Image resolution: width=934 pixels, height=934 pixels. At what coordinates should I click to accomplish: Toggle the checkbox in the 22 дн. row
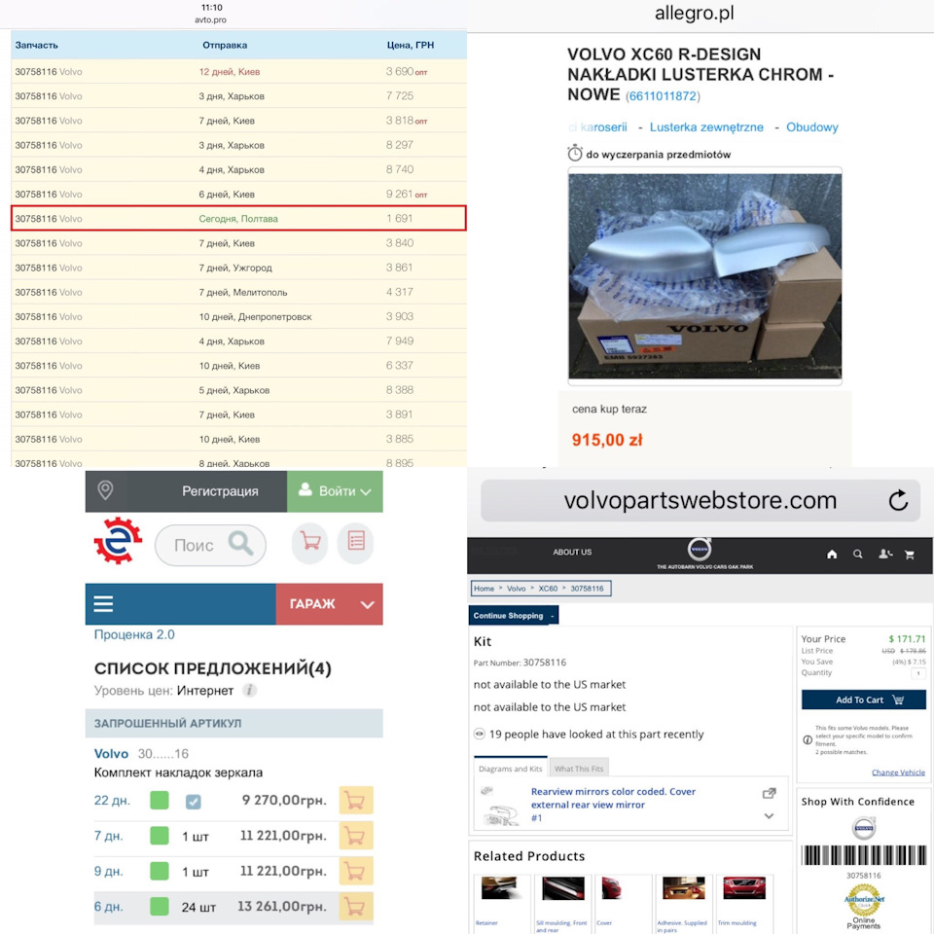(193, 801)
